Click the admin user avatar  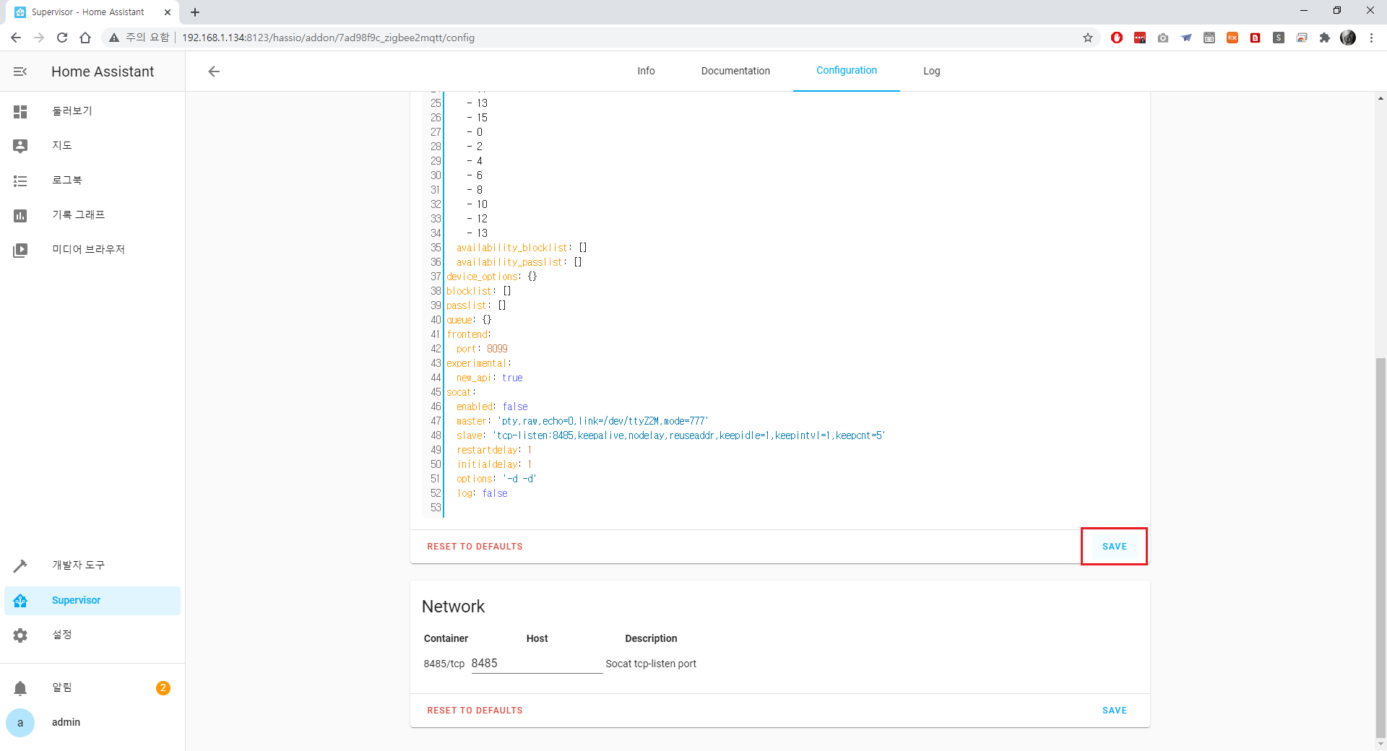pos(20,723)
